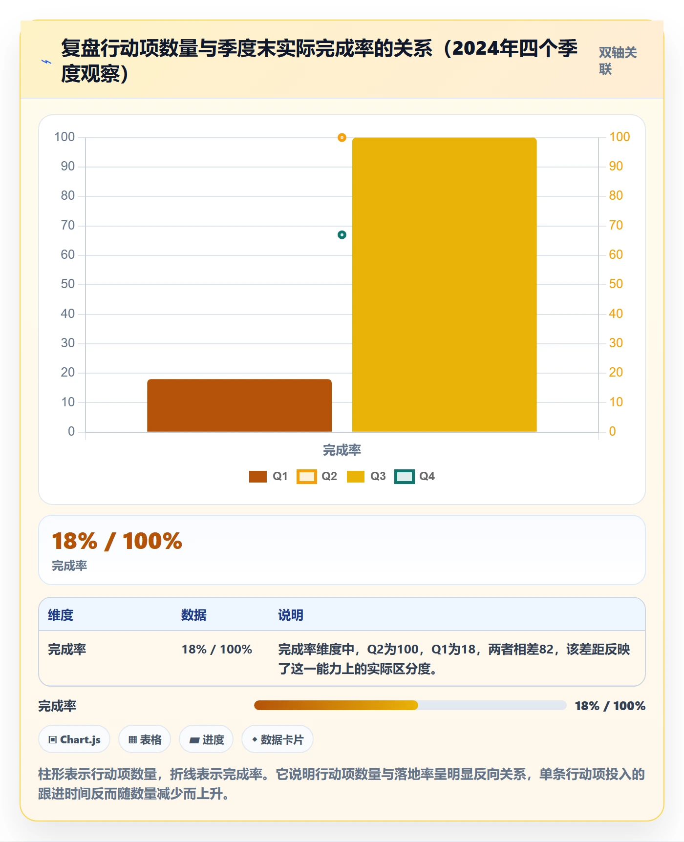The width and height of the screenshot is (684, 842).
Task: Click the footnote paragraph starting 柱形表示
Action: [342, 784]
